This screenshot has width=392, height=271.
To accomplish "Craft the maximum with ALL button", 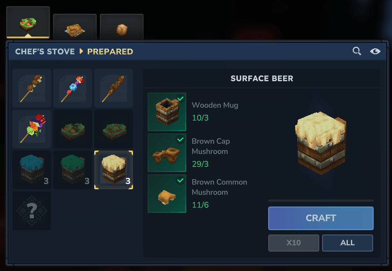I will 347,243.
